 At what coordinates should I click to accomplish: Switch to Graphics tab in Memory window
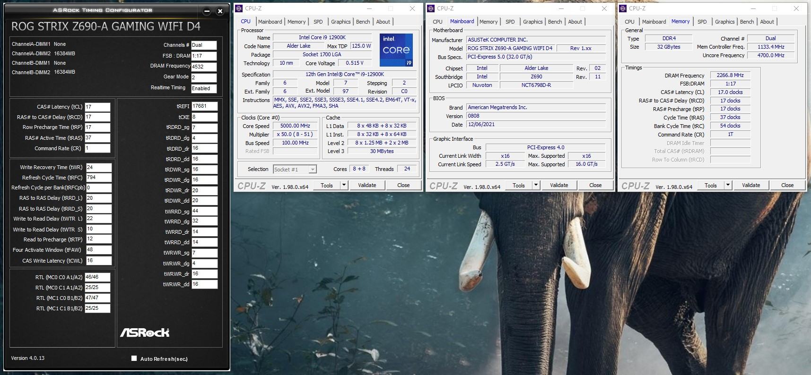pos(725,22)
